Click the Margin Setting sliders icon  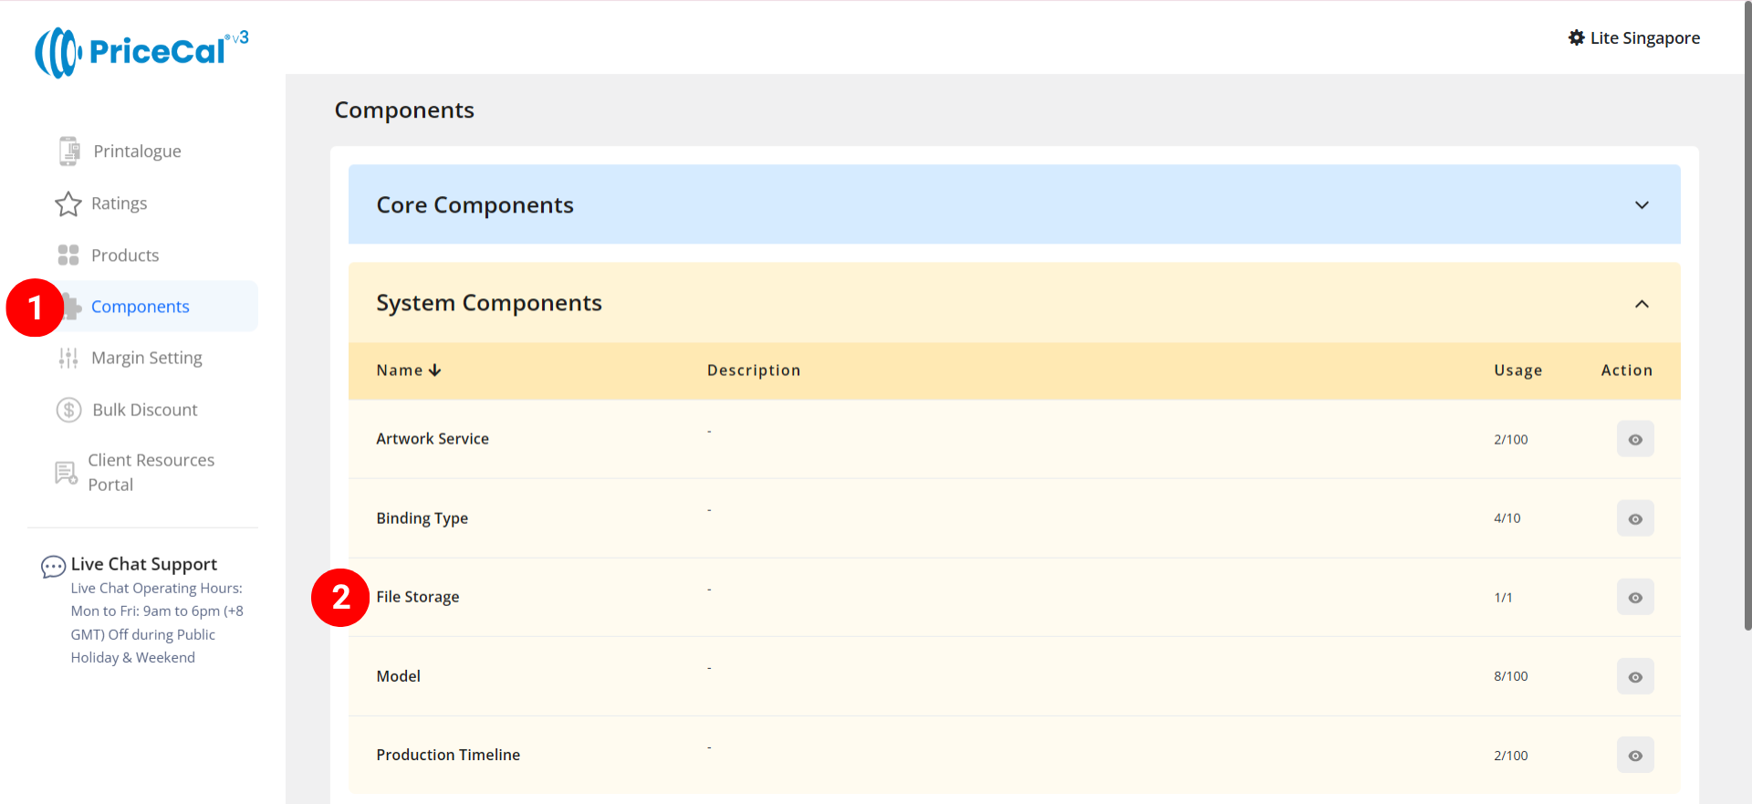tap(68, 359)
